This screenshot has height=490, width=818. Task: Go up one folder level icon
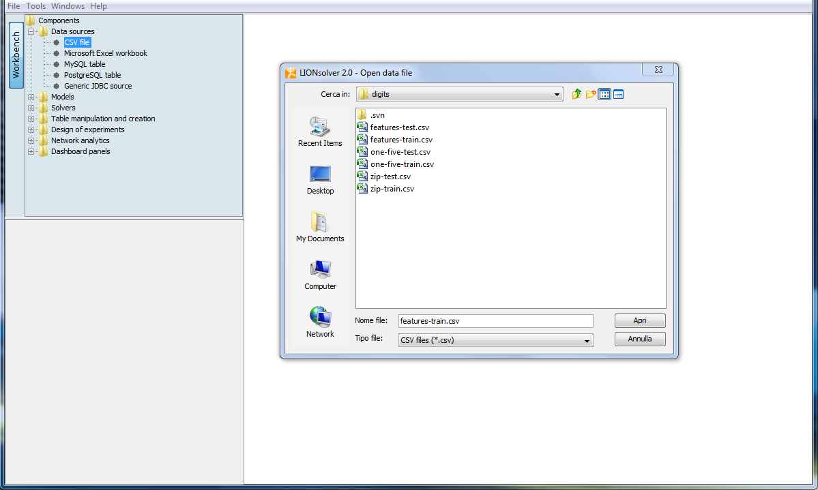[x=576, y=94]
